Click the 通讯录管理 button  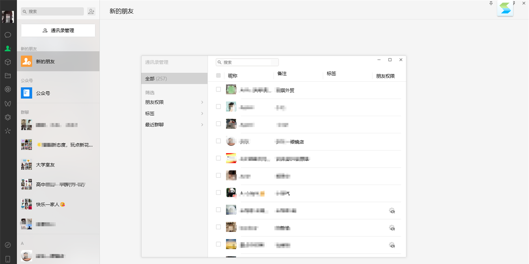(x=58, y=30)
